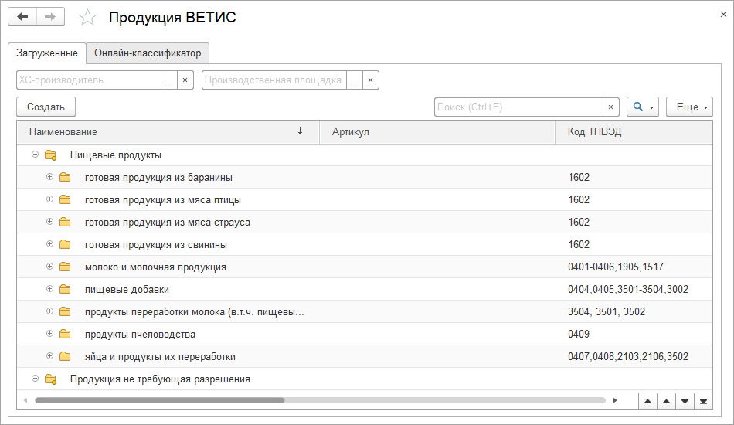Move up one row with the arrow button
Viewport: 734px width, 425px height.
click(x=666, y=401)
